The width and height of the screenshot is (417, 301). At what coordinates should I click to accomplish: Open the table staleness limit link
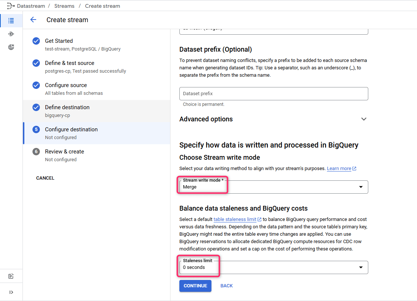click(235, 219)
